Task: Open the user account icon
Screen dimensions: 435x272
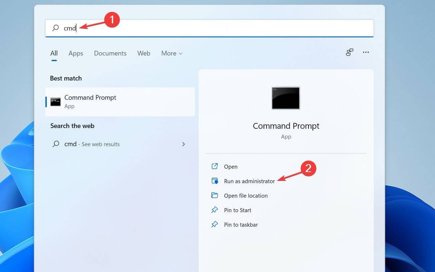Action: (x=349, y=52)
